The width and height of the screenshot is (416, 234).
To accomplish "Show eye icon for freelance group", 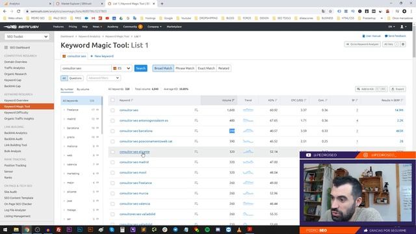I will (x=97, y=110).
